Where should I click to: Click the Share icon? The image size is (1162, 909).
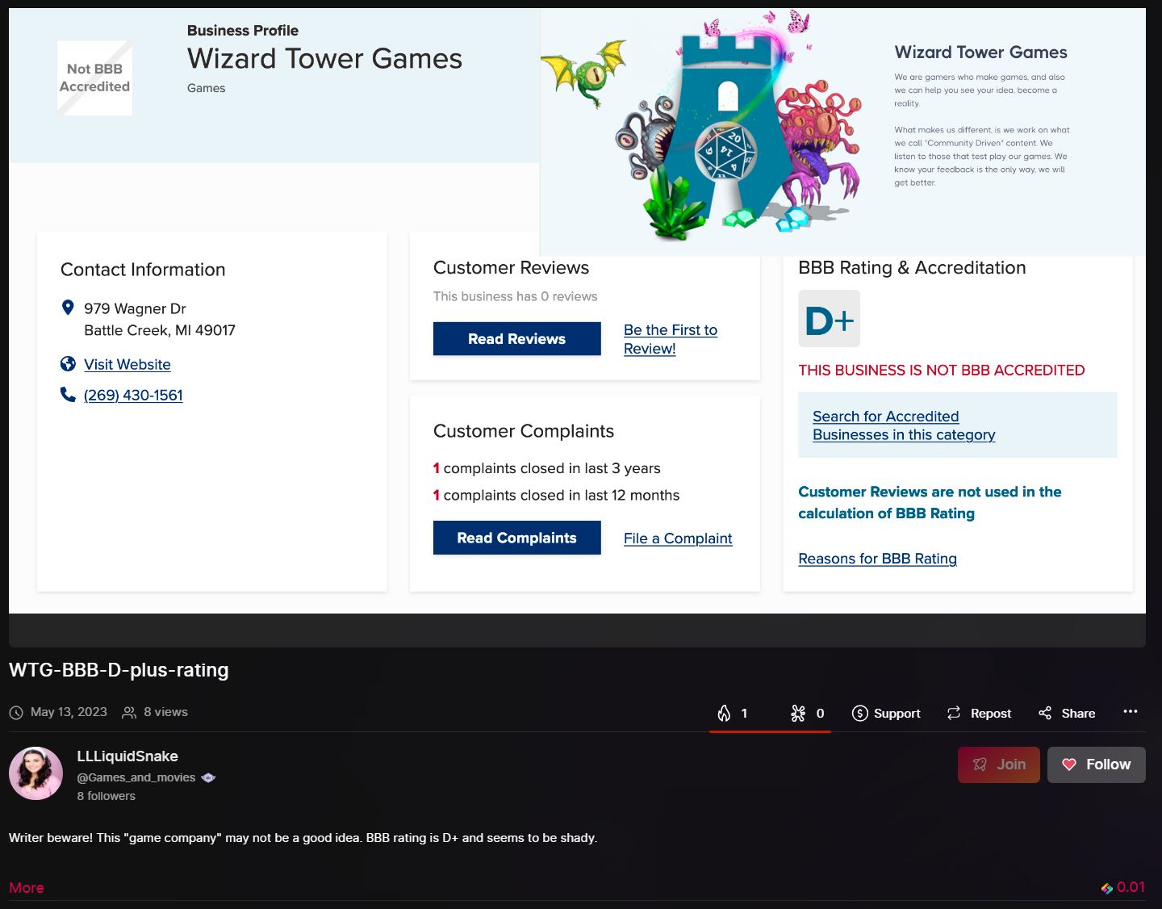click(1045, 713)
